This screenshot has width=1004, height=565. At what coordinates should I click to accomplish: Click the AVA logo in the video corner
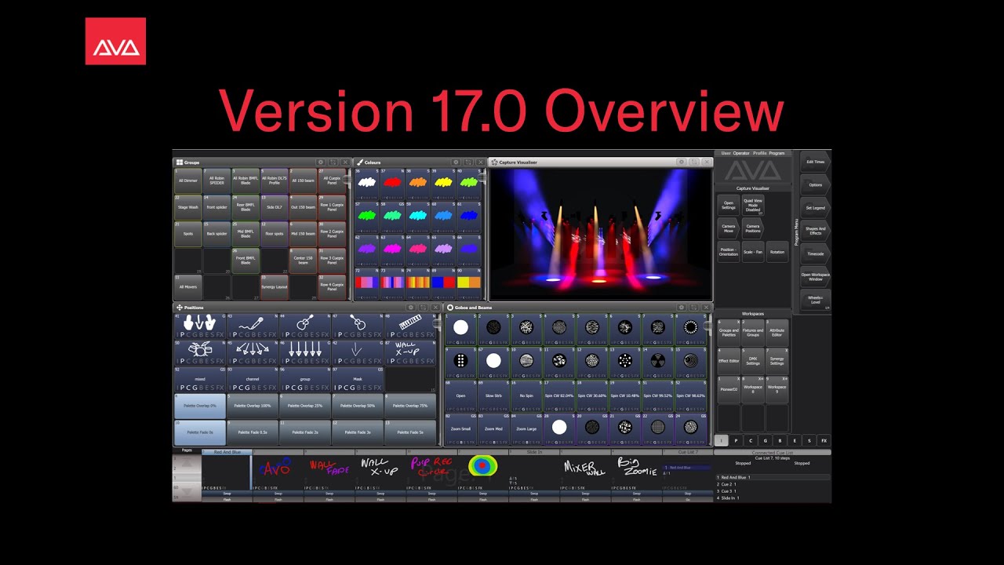(x=115, y=41)
